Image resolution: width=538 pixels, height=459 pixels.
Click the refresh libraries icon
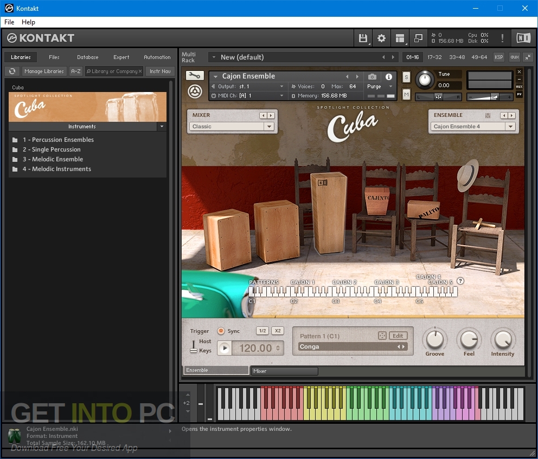click(x=12, y=71)
